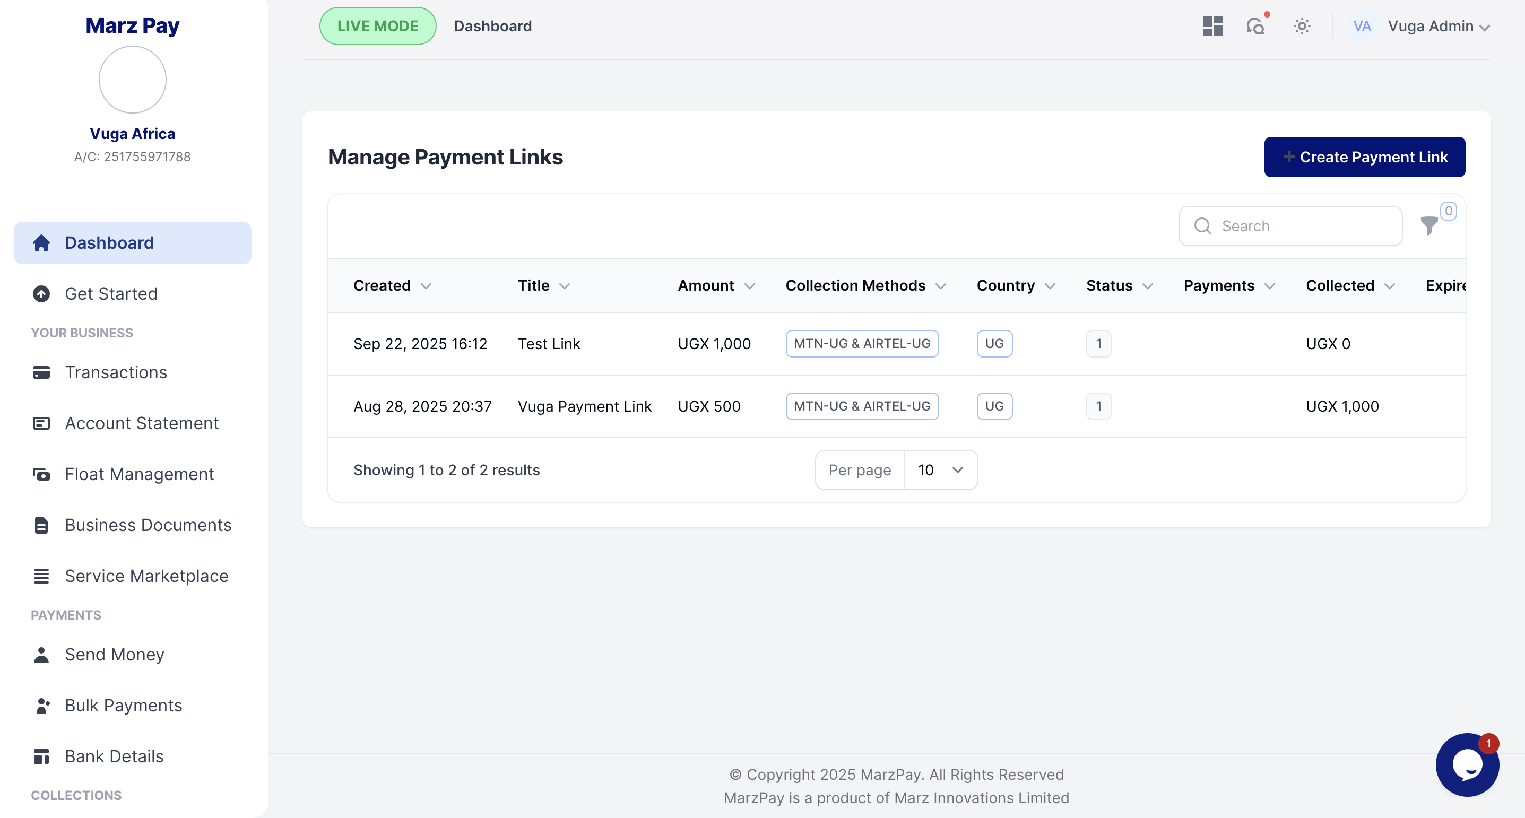
Task: Open Get Started in the sidebar
Action: [133, 293]
